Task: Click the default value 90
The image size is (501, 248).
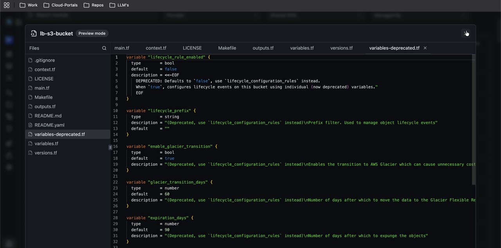Action: (x=167, y=230)
